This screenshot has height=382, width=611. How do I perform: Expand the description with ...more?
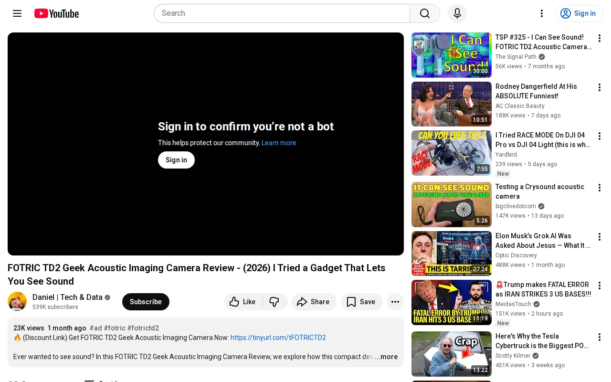(x=386, y=357)
